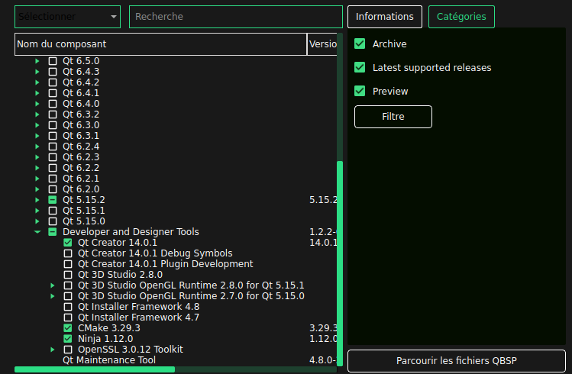Click the vertical scrollbar thumb
The width and height of the screenshot is (572, 374).
pyautogui.click(x=340, y=263)
